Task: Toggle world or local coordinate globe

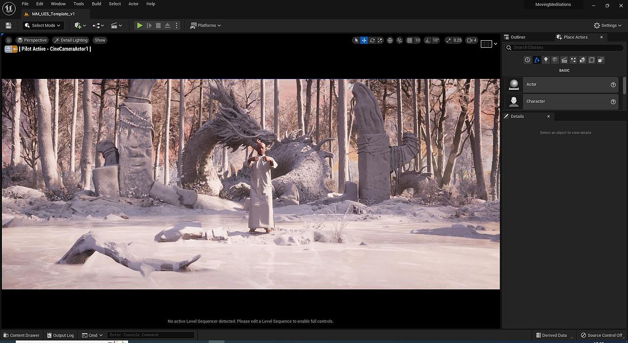Action: [x=390, y=40]
